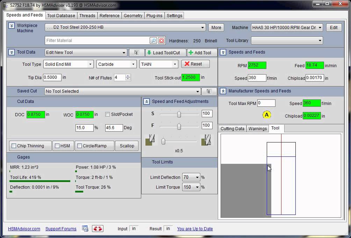Open the Limit Torque percent dropdown

[191, 187]
